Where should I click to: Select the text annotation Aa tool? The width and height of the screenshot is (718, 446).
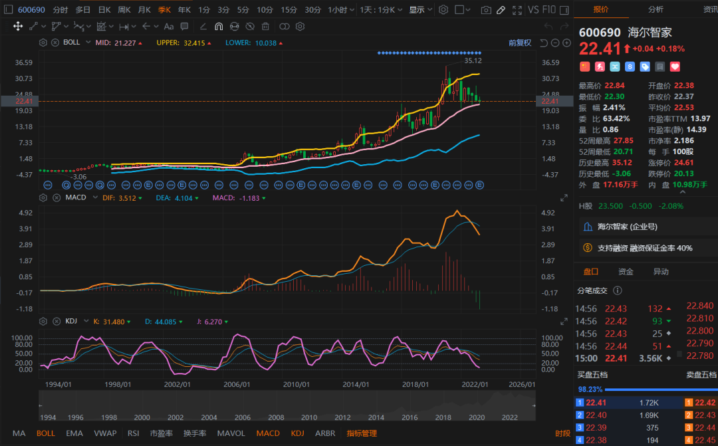tap(168, 27)
